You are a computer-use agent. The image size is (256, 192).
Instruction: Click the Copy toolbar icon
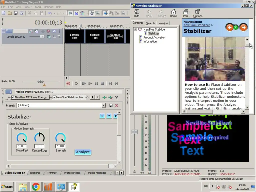click(35, 13)
